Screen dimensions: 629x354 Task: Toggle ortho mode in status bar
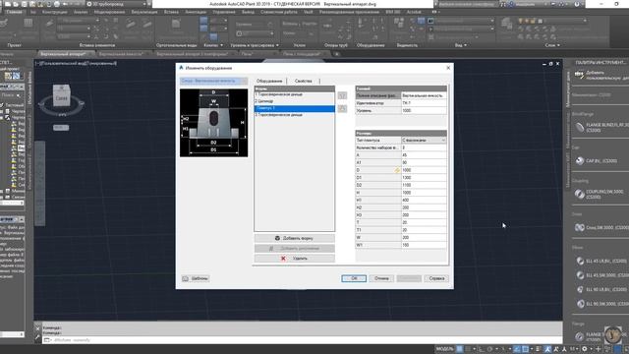click(481, 349)
